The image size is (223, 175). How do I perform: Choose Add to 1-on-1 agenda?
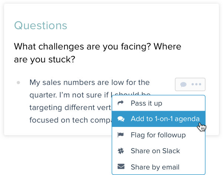point(165,119)
